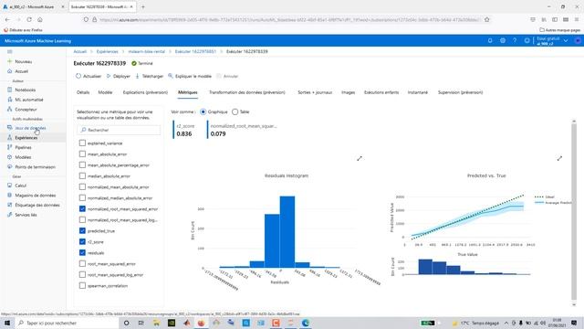Screen dimensions: 584x329
Task: Expand the Residuals Histogram chart fullscreen
Action: (360, 158)
